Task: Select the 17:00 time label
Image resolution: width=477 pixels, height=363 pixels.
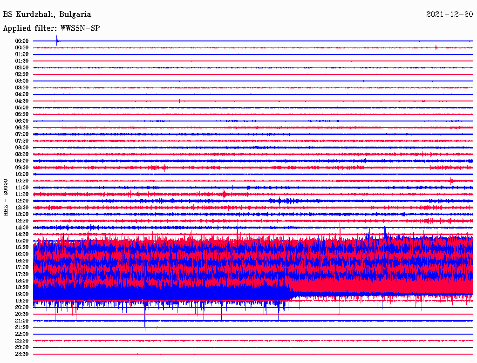Action: pos(22,268)
